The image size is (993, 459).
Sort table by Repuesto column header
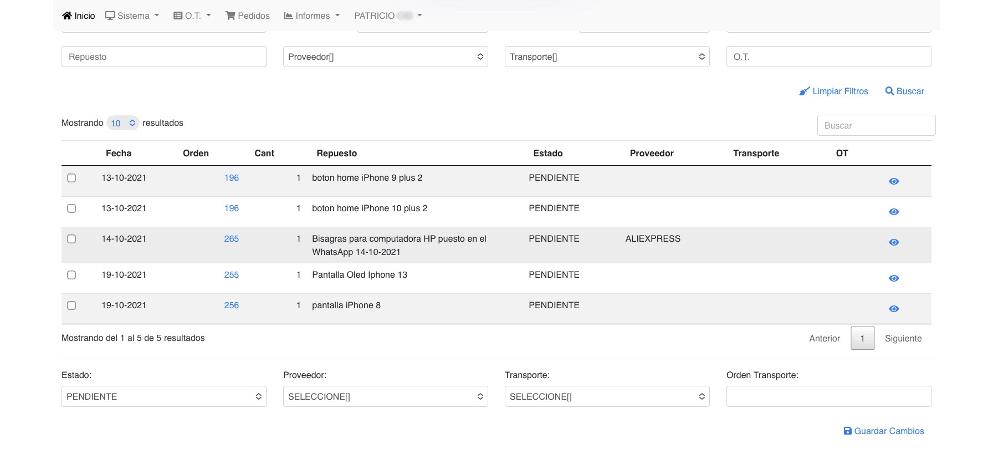[x=337, y=153]
